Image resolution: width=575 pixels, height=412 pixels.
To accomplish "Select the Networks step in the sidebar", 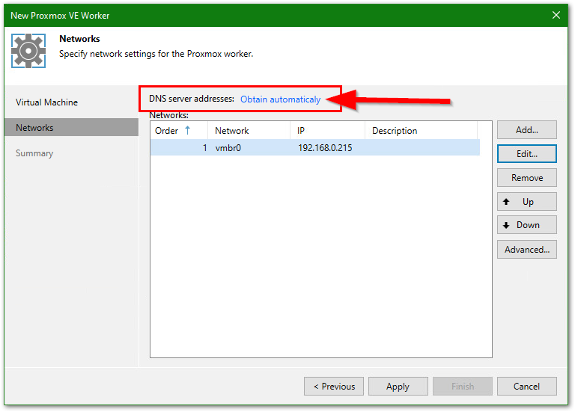I will coord(34,128).
